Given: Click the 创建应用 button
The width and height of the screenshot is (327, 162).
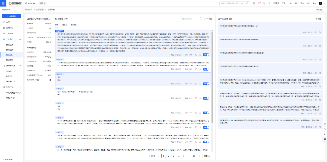Looking at the screenshot, I should [12, 16].
